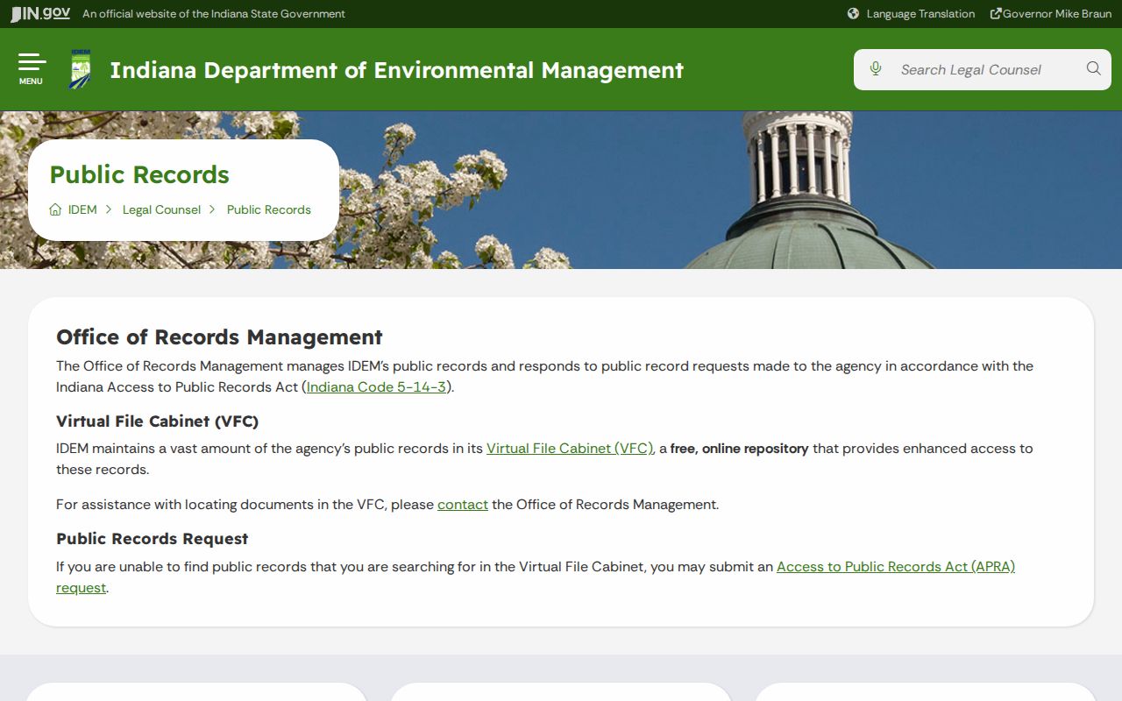Screen dimensions: 1122x701
Task: Click the IN.gov logo
Action: click(x=40, y=13)
